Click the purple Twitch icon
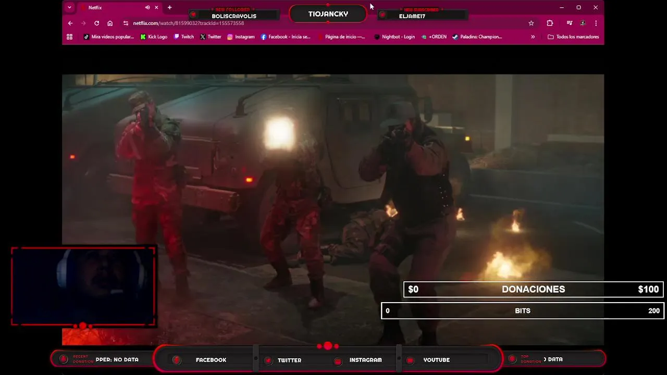This screenshot has height=375, width=667. pyautogui.click(x=177, y=37)
